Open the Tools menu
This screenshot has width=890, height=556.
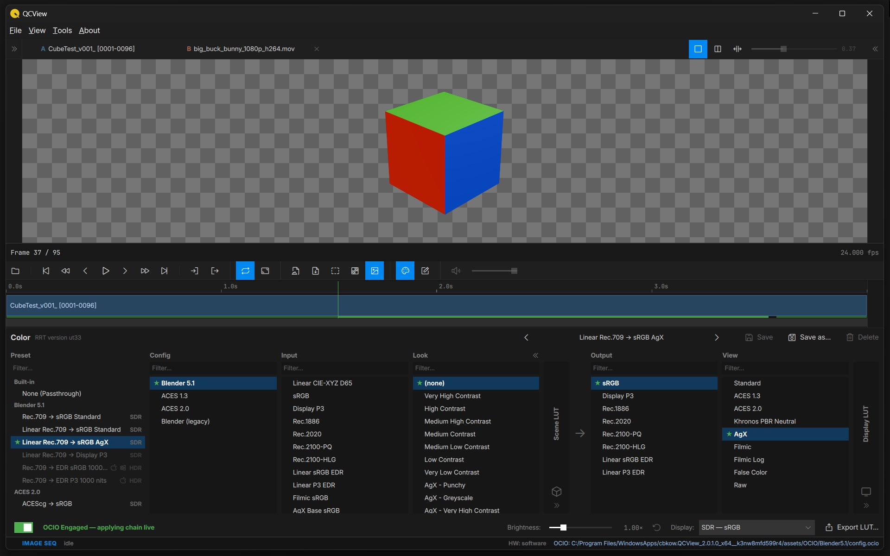62,31
